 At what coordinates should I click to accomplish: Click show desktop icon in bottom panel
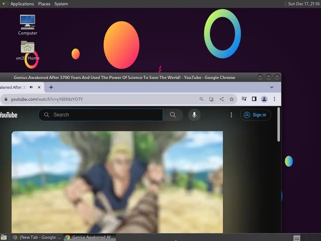tap(4, 237)
